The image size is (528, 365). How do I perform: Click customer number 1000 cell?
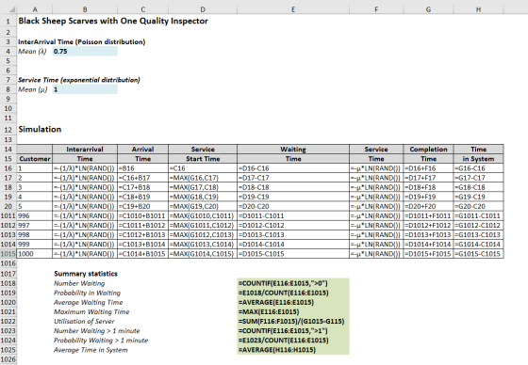tap(35, 254)
